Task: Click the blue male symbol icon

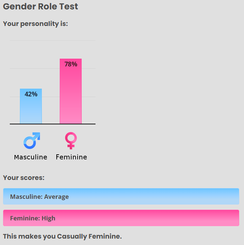Action: tap(32, 141)
